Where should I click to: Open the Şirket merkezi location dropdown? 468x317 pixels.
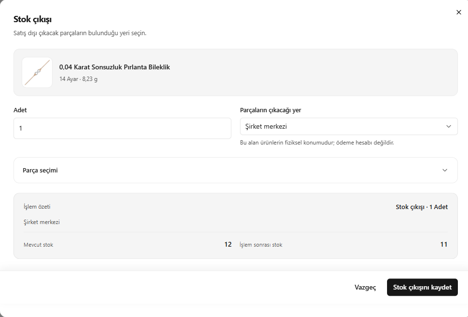click(348, 126)
